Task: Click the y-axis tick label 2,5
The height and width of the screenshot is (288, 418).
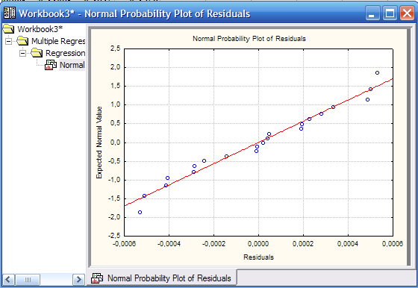Action: [115, 48]
